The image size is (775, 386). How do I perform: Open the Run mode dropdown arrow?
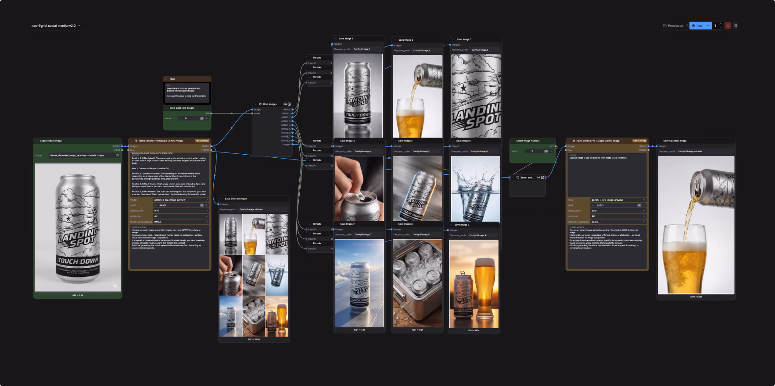pyautogui.click(x=708, y=26)
